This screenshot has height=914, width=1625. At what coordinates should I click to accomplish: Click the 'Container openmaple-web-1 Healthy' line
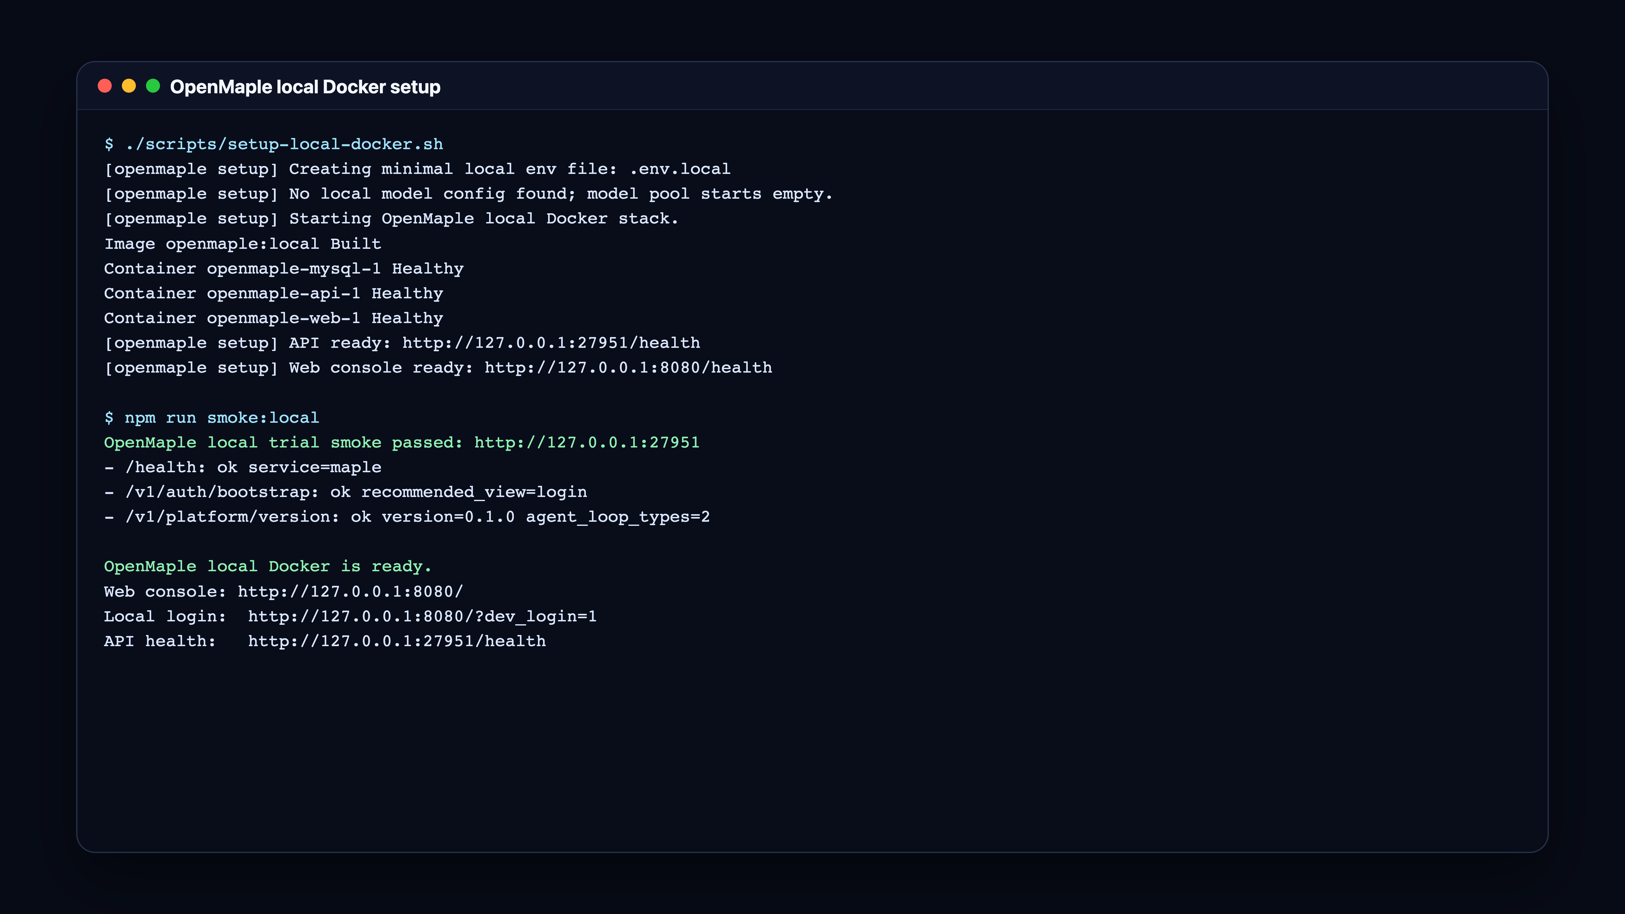274,318
